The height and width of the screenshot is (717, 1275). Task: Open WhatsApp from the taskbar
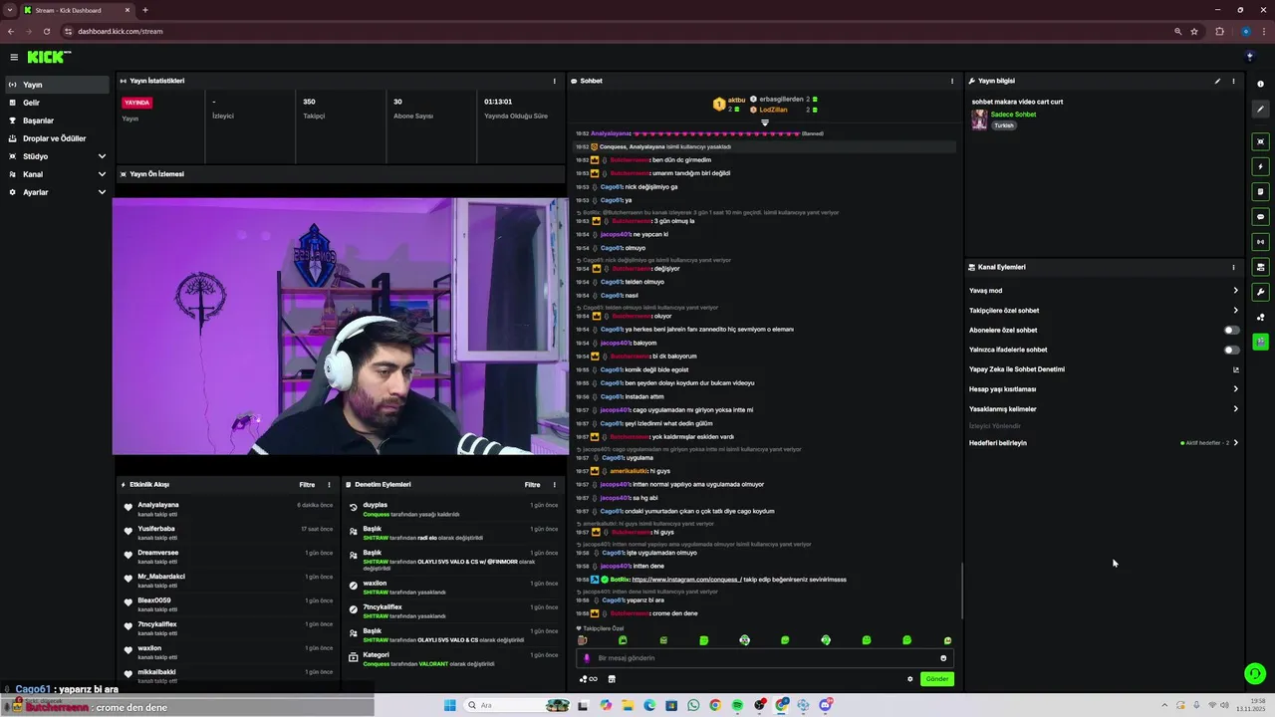[693, 705]
